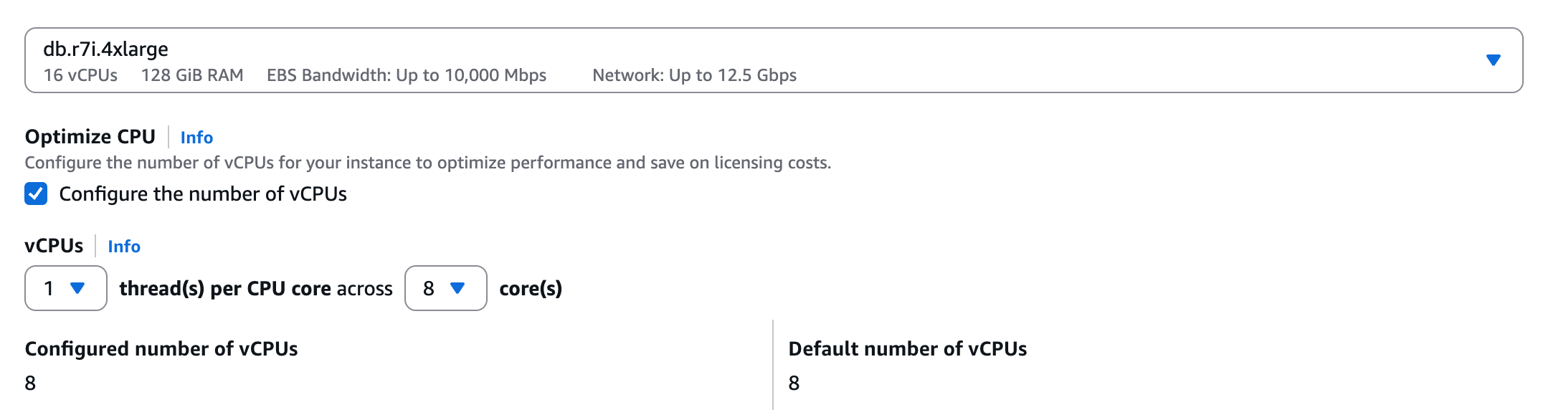Click the "Configure the number of vCPUs" checkbox label
This screenshot has height=410, width=1566.
tap(203, 194)
